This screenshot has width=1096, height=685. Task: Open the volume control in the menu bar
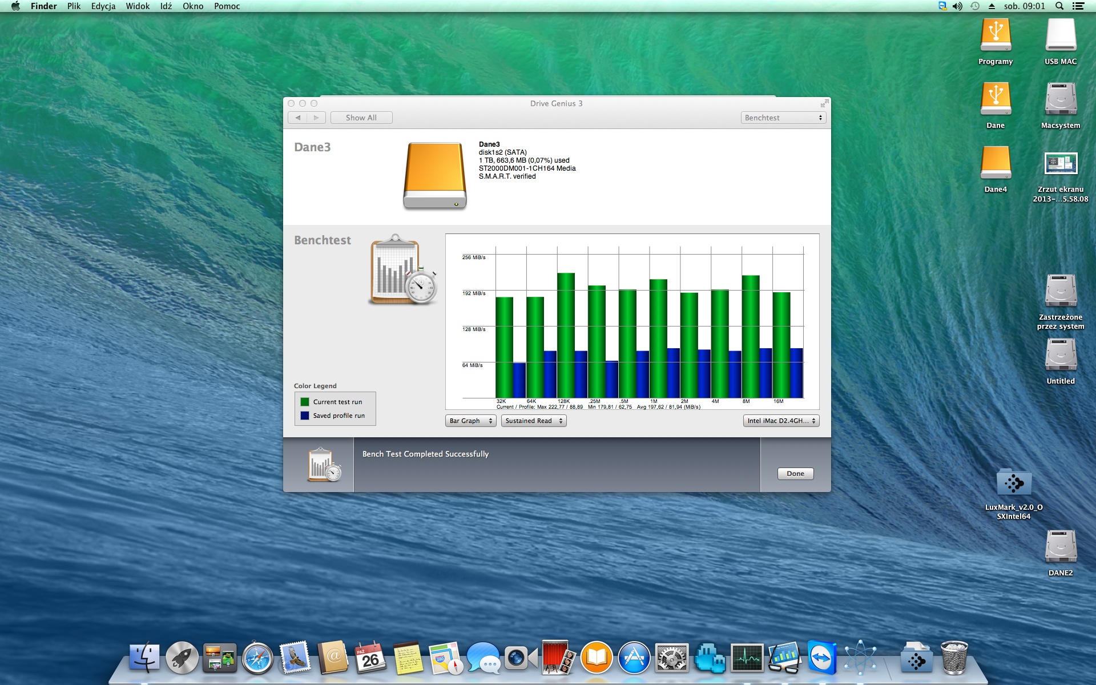[x=957, y=6]
